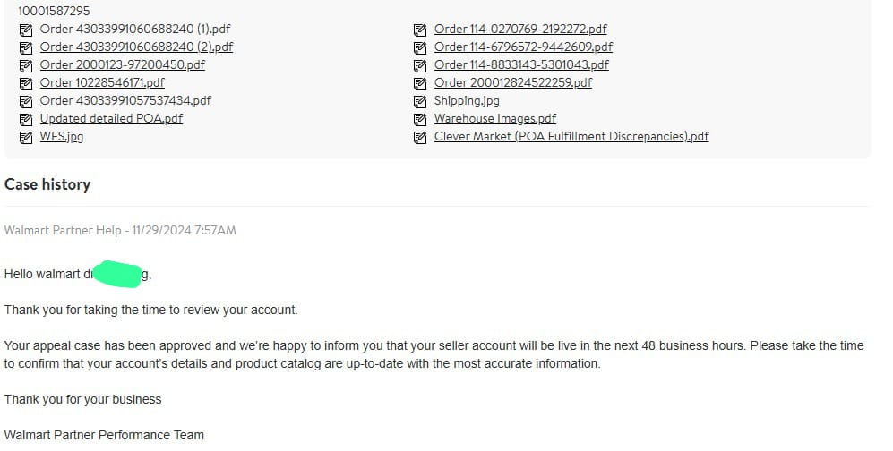Click the icon beside Order 200012824522259.pdf

pos(419,83)
